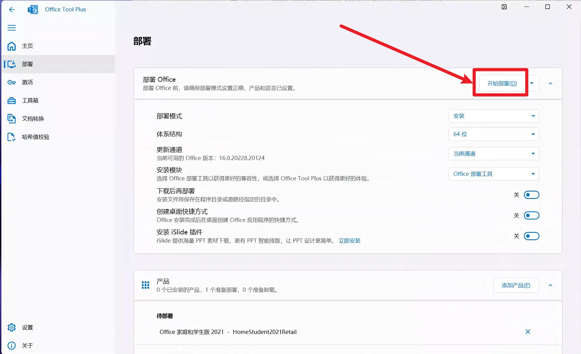Turn on 创建桌面快捷方式 toggle

pyautogui.click(x=532, y=216)
